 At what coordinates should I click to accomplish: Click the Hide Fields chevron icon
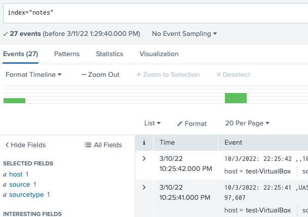(x=7, y=145)
